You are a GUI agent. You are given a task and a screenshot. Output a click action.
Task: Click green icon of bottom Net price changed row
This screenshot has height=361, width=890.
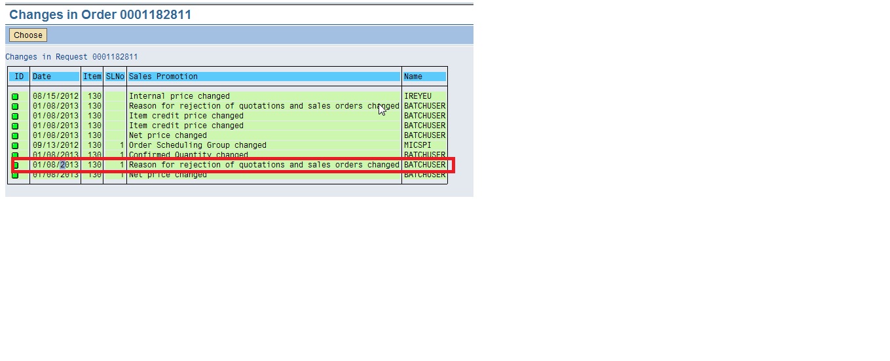pos(15,175)
